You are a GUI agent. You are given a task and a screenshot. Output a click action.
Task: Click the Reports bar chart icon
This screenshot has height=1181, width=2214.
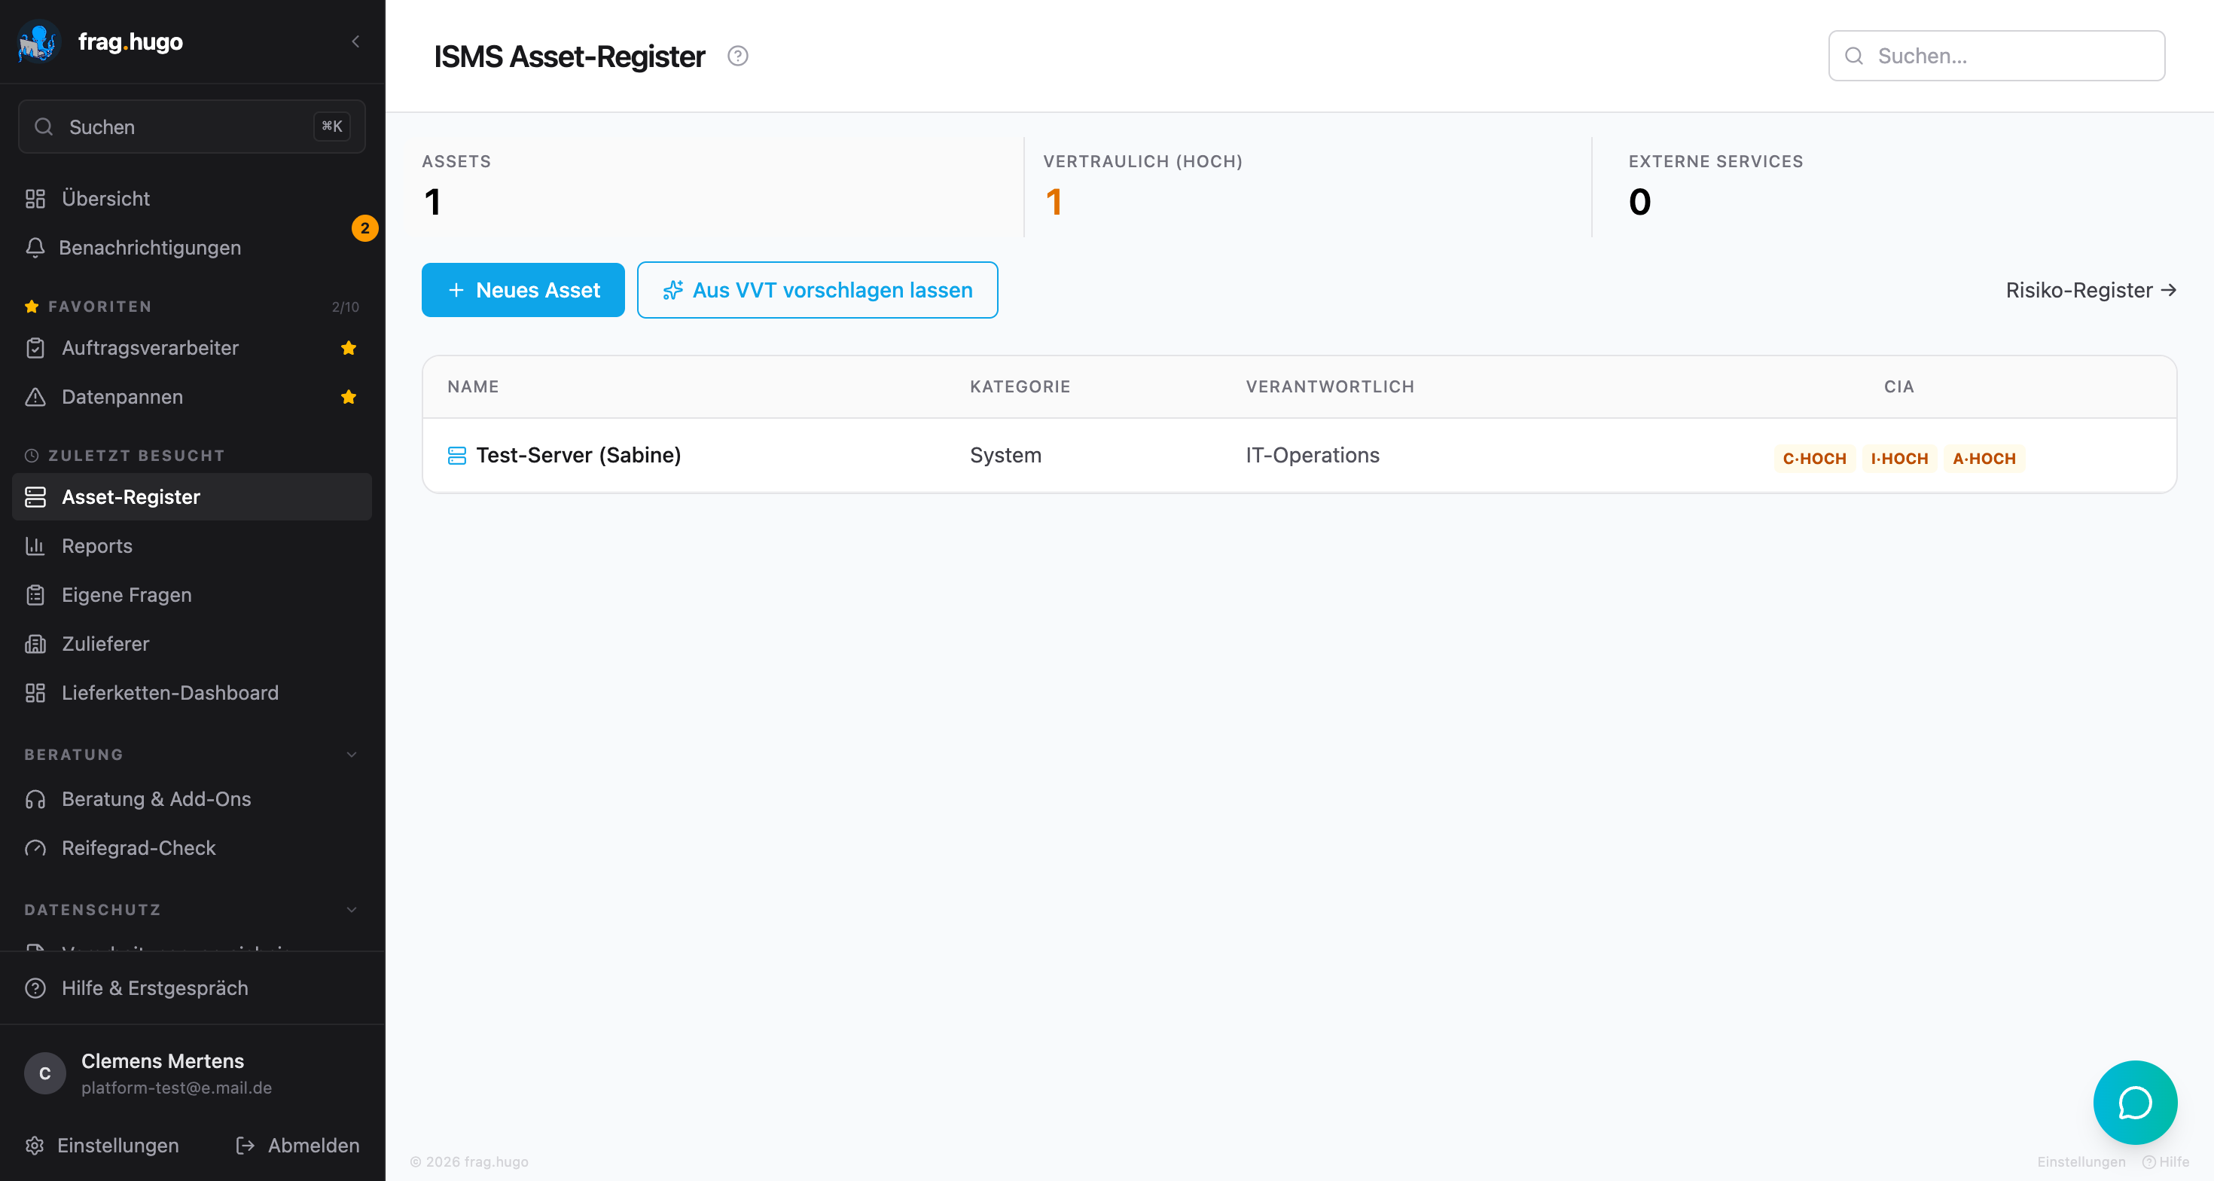[35, 546]
